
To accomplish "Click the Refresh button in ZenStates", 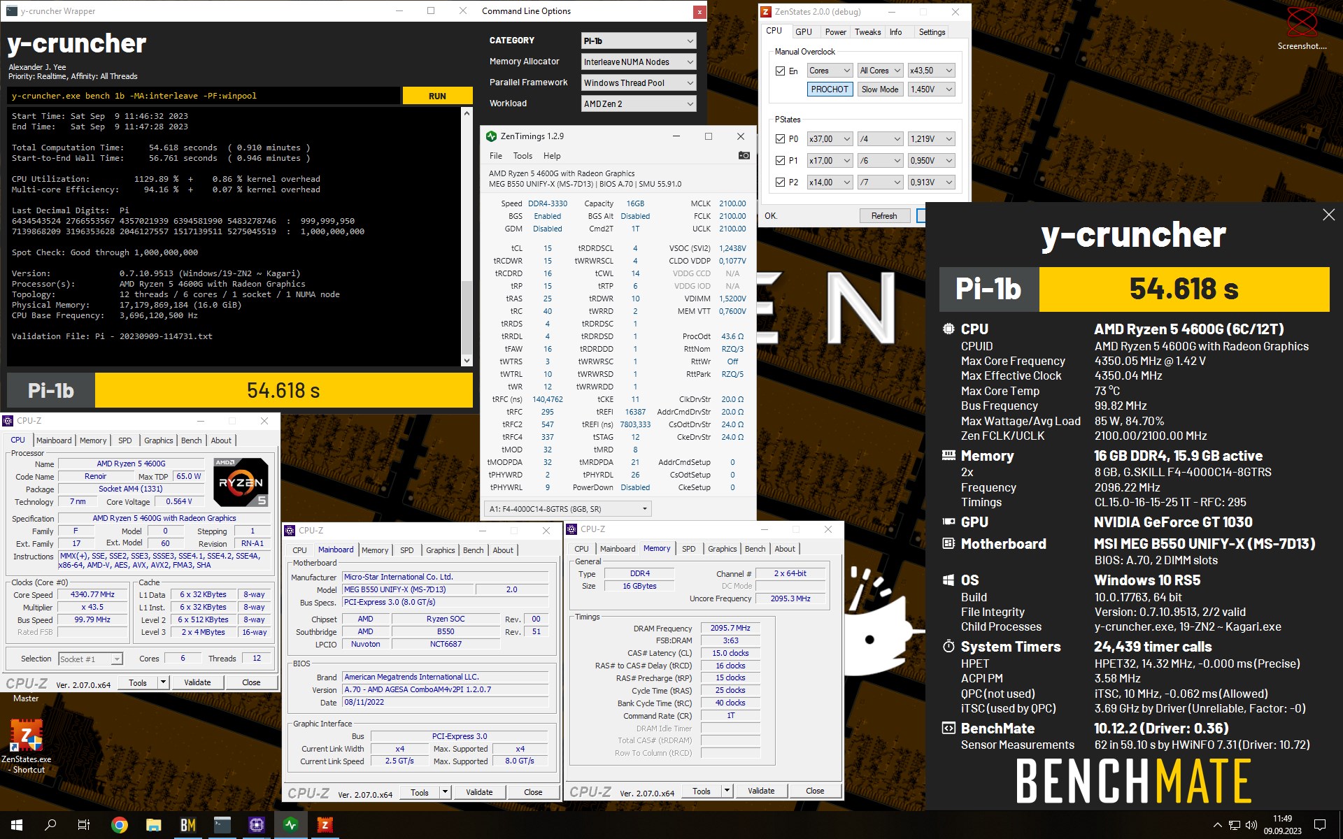I will 884,216.
